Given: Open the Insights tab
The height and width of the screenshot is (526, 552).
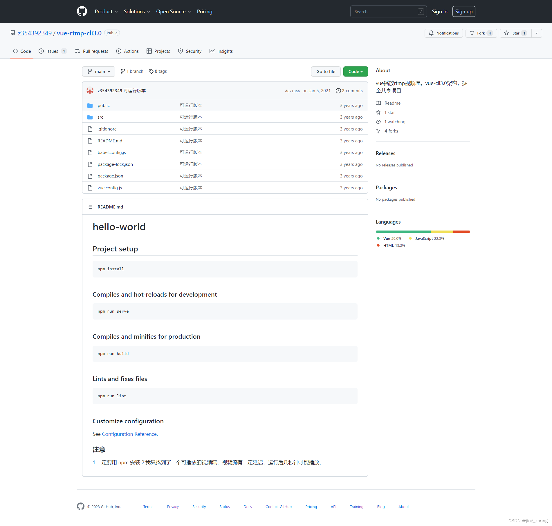Looking at the screenshot, I should (221, 51).
